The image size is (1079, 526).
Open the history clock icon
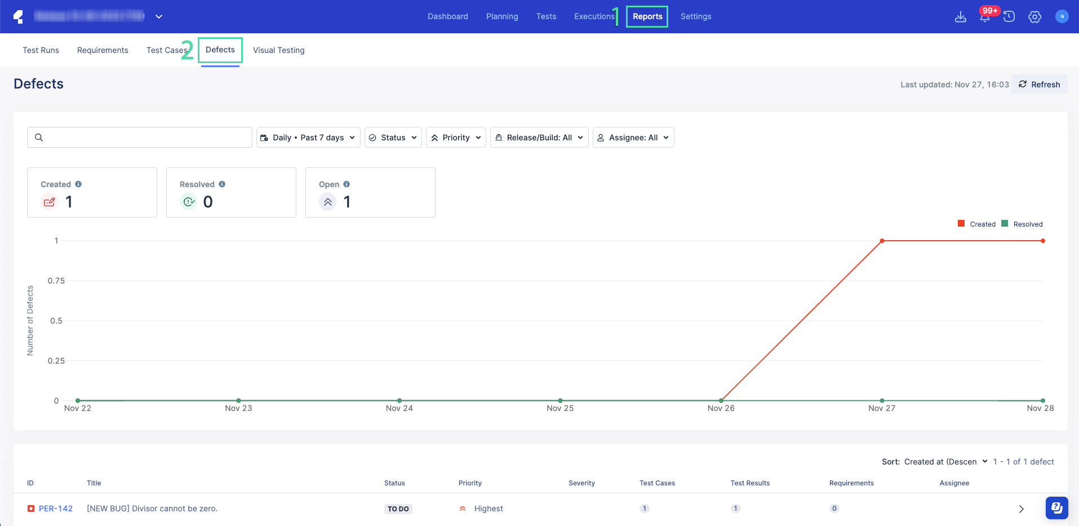(x=1009, y=17)
